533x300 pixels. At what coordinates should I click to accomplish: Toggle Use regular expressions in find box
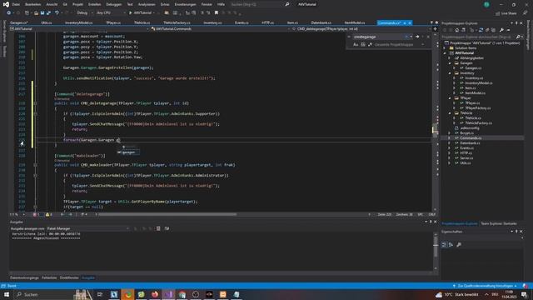point(370,44)
